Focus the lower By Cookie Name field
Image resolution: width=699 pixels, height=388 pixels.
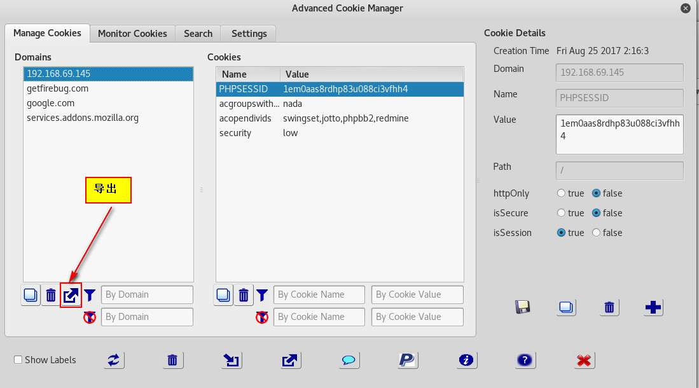pos(319,317)
